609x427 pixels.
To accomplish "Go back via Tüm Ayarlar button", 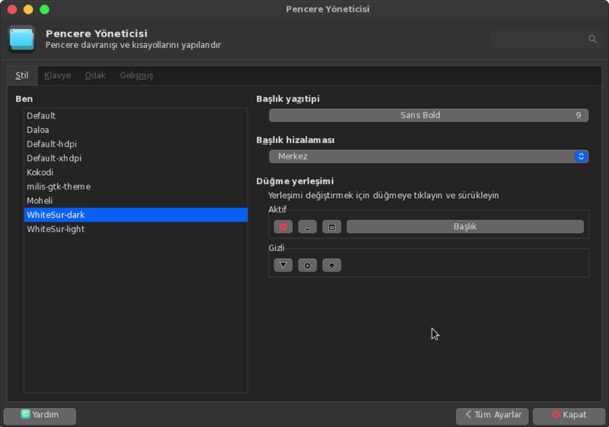I will point(492,416).
